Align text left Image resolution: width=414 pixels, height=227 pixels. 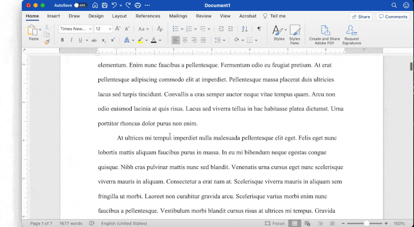(x=175, y=40)
